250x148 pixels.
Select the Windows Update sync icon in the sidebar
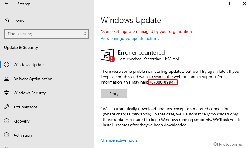(x=7, y=65)
